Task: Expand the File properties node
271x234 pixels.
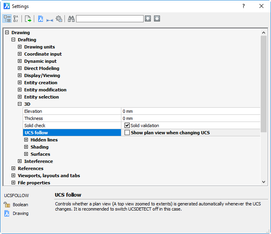Action: (x=13, y=183)
